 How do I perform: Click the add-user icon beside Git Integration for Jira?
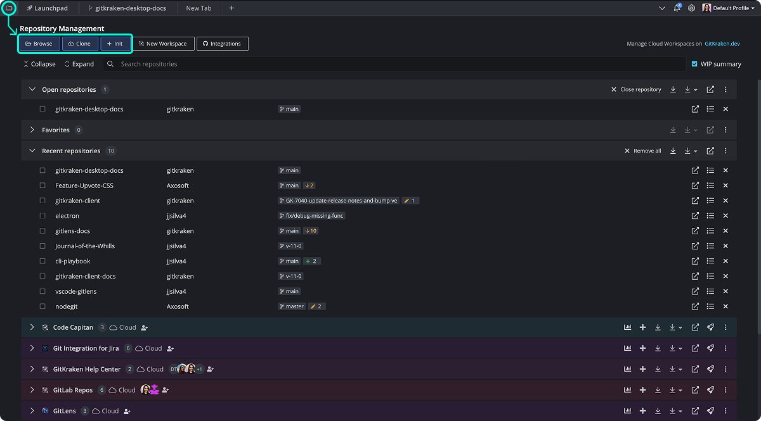click(x=170, y=348)
